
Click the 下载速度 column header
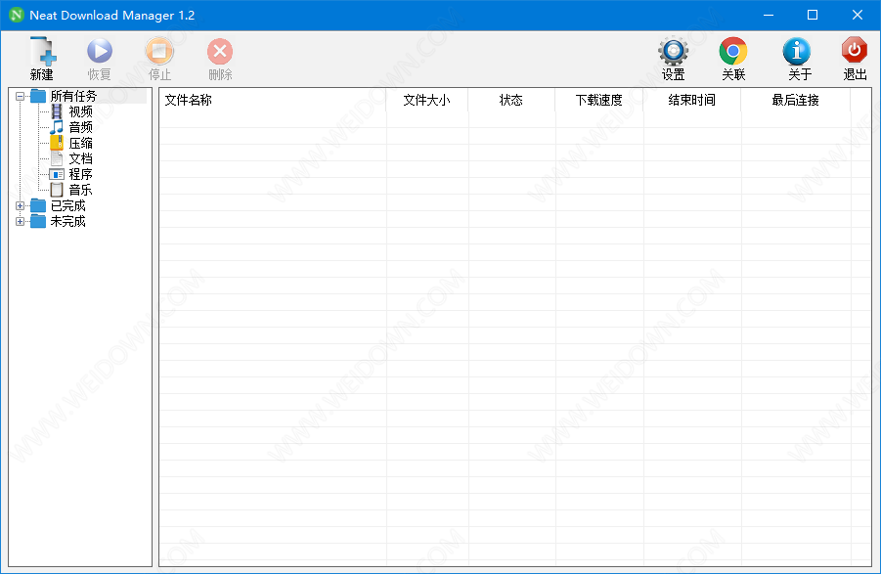click(x=598, y=100)
